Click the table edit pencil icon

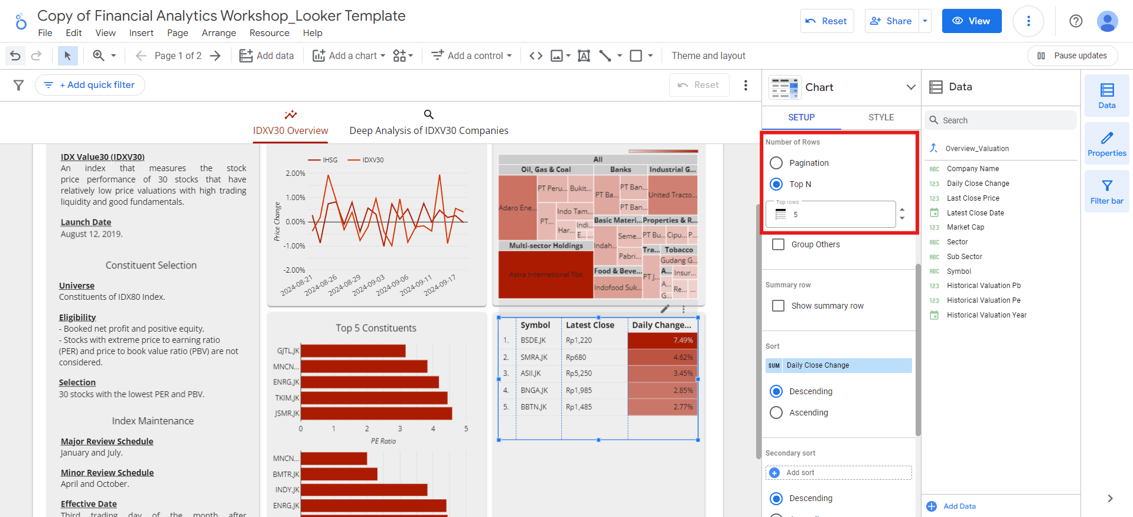click(x=665, y=309)
